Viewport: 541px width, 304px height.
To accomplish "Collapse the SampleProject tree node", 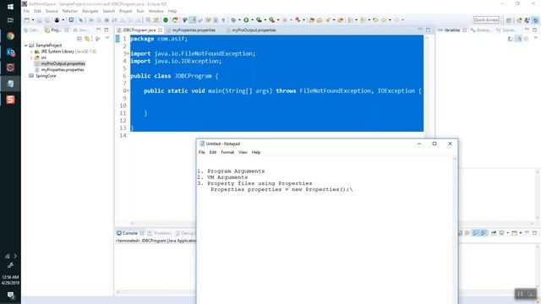I will pyautogui.click(x=26, y=46).
